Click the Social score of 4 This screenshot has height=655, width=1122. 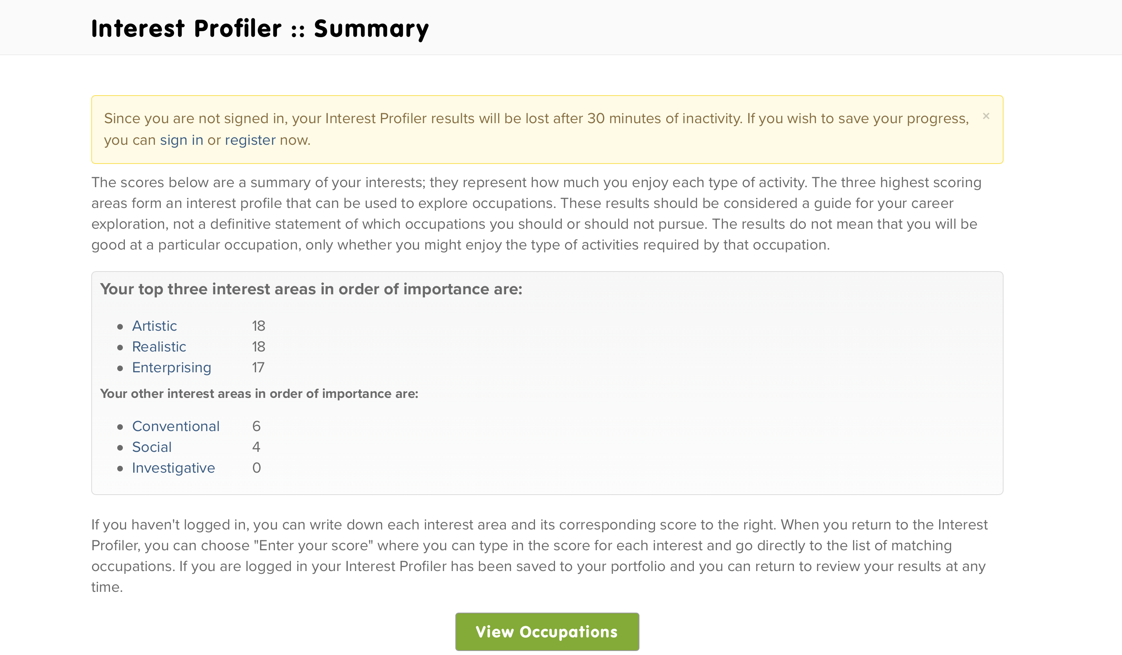[x=256, y=447]
